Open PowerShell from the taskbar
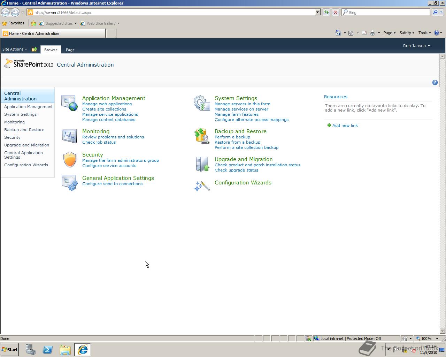Screen dimensions: 446x357 (x=48, y=350)
